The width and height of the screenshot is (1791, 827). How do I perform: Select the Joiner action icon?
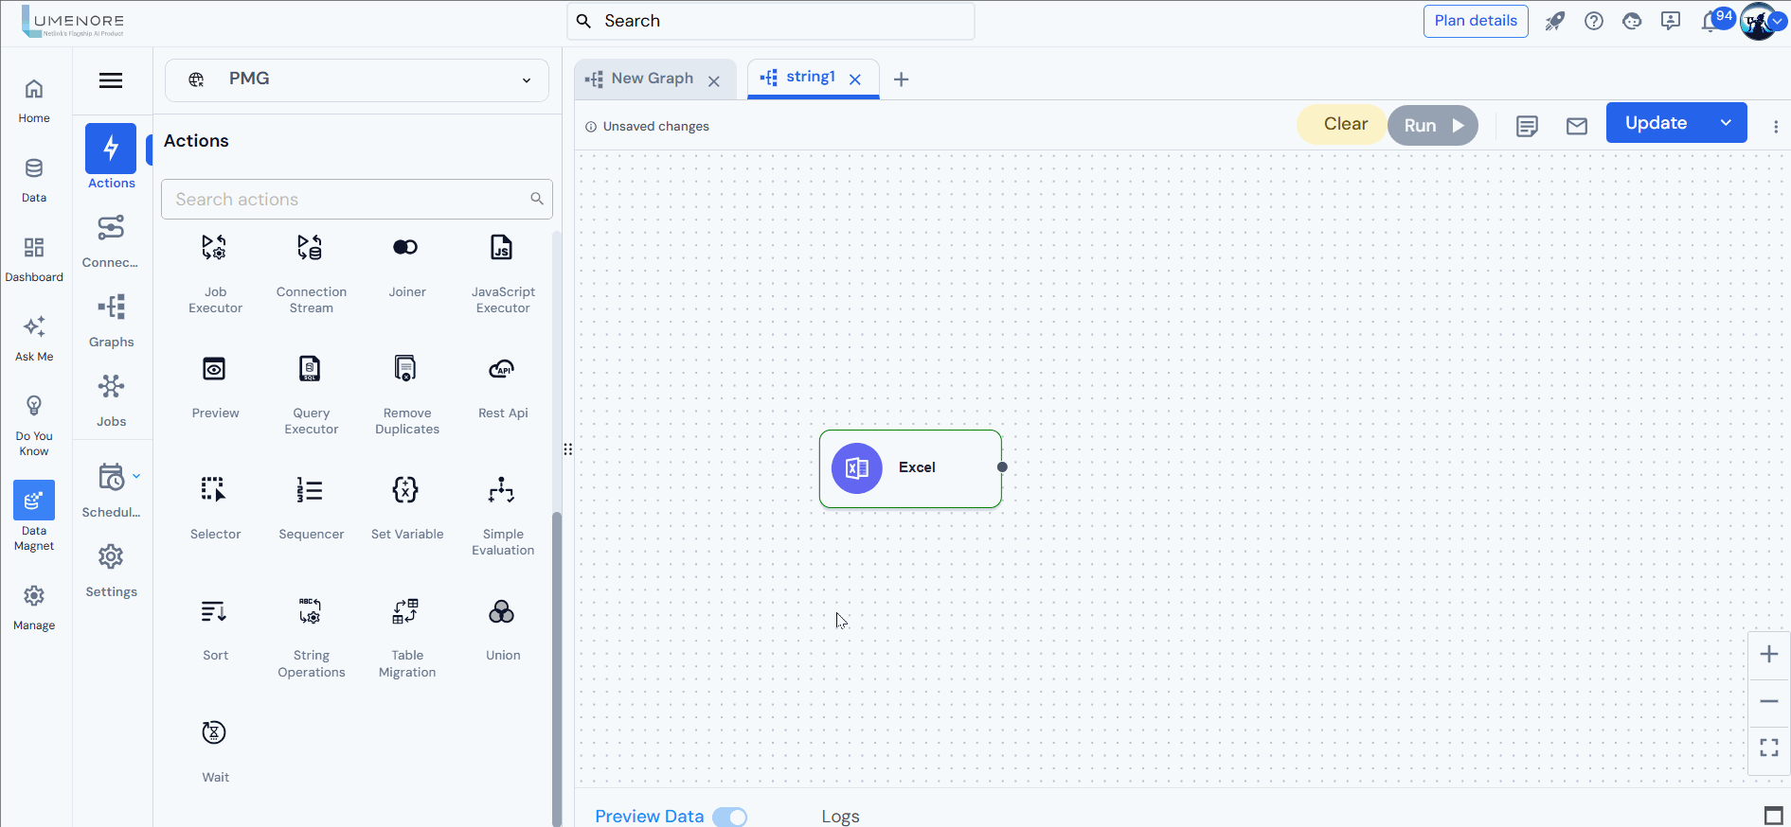(x=405, y=248)
